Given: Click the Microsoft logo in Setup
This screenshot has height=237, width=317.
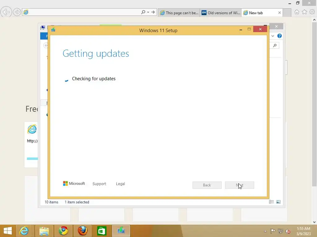Looking at the screenshot, I should click(x=74, y=183).
